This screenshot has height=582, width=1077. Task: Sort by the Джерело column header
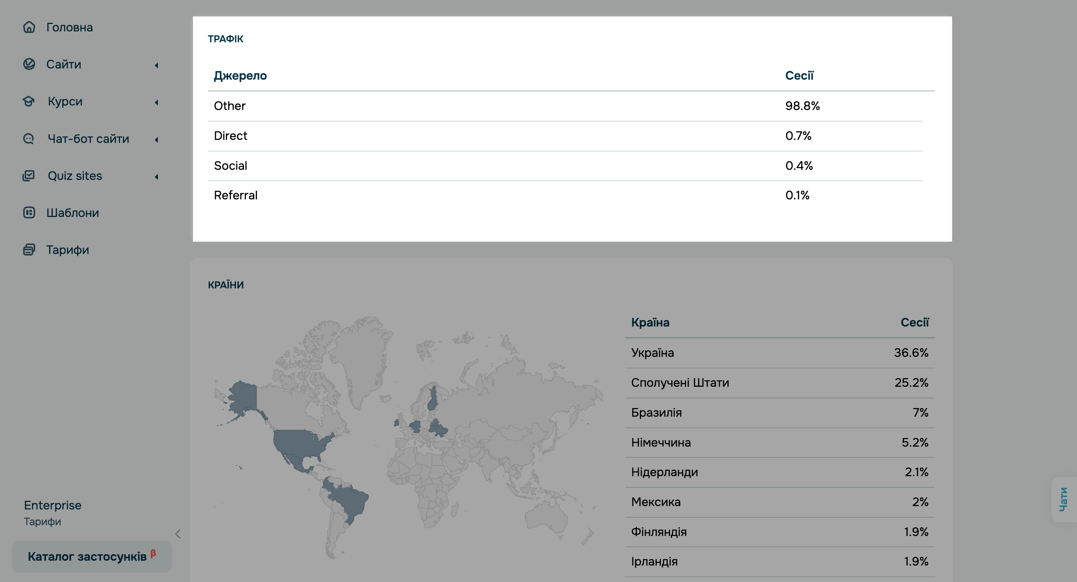[x=240, y=76]
